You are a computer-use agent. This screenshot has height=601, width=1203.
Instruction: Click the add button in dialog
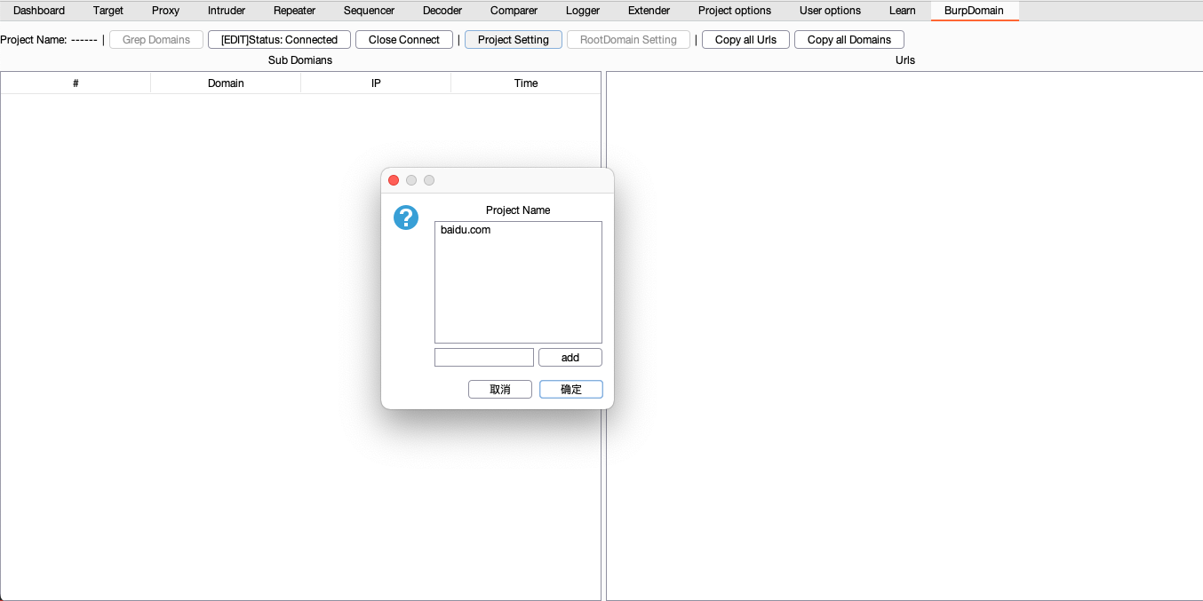[x=570, y=357]
